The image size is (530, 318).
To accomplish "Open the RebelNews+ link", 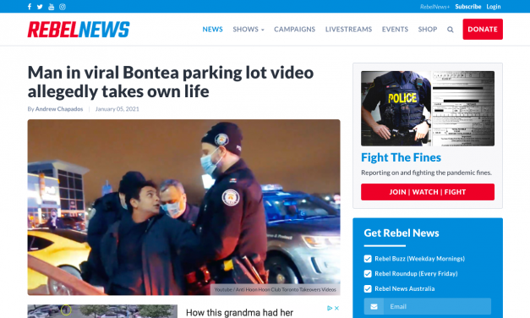I will (434, 7).
